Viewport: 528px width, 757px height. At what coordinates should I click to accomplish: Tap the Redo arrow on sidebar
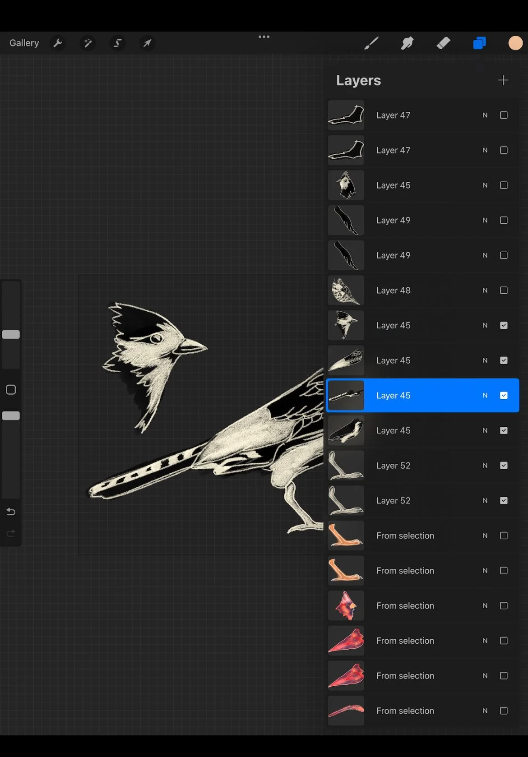tap(11, 533)
